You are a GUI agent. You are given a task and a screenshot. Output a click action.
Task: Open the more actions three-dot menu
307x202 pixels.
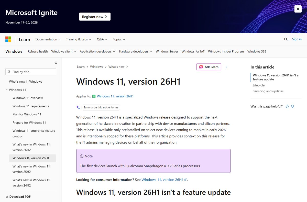[x=227, y=67]
